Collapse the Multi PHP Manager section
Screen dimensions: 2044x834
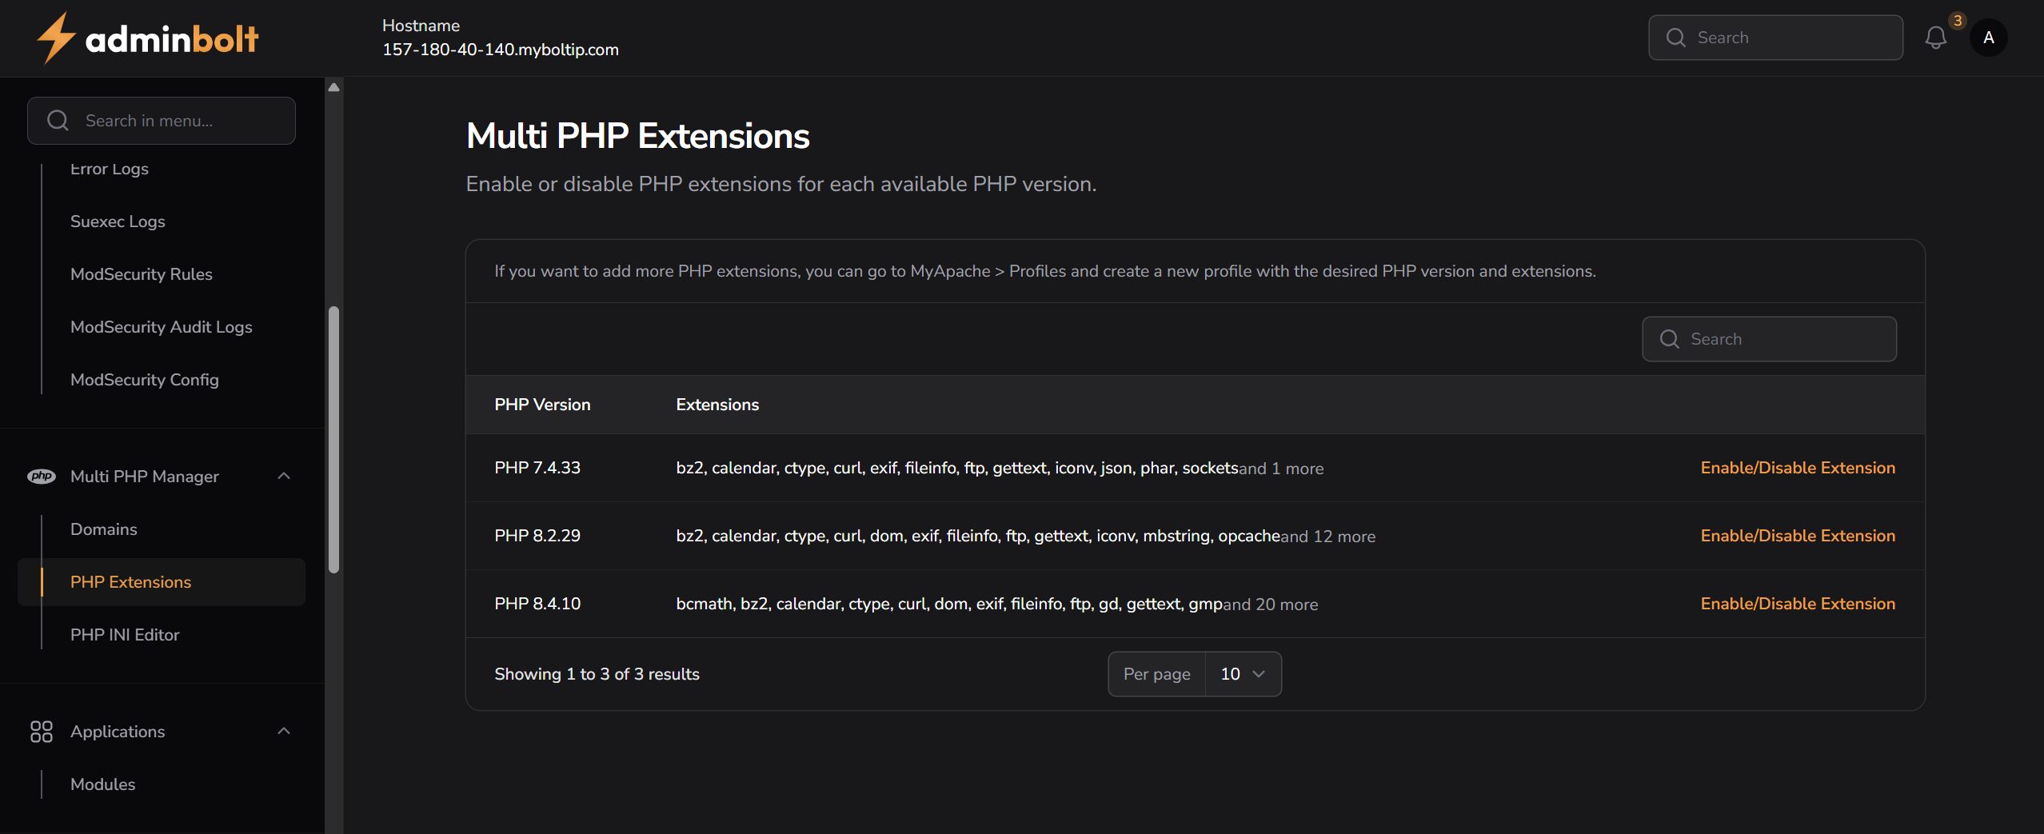click(284, 476)
